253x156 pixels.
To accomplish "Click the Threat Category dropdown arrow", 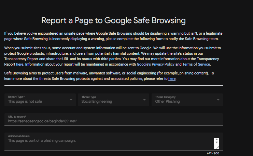I will [x=218, y=100].
